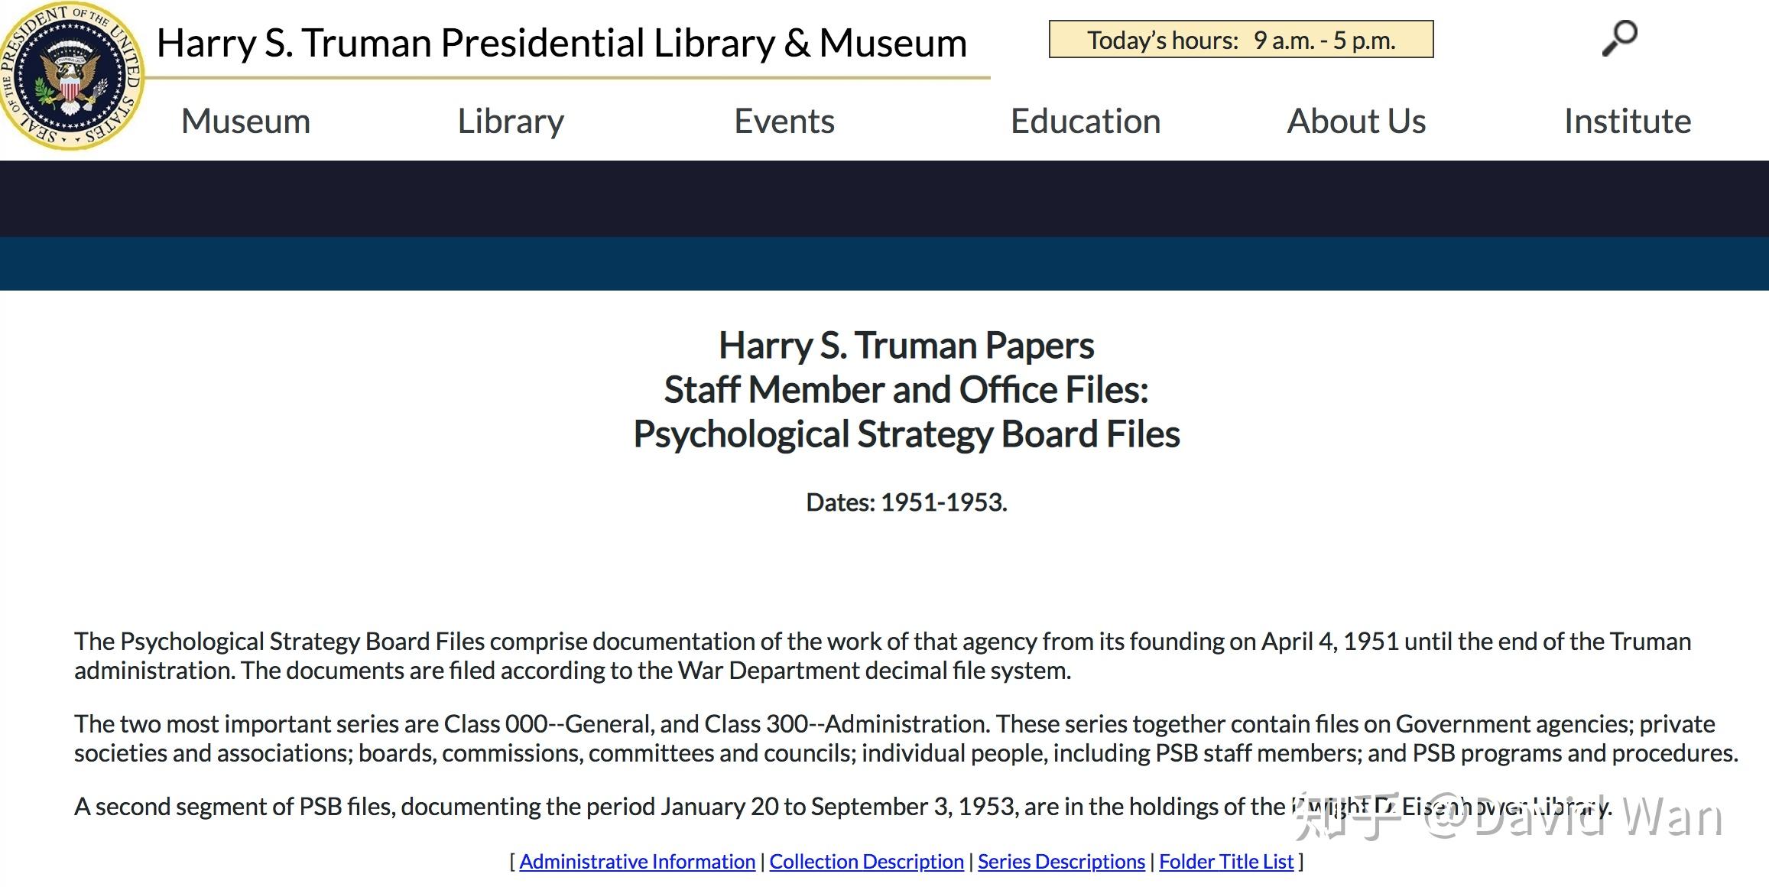Open the search magnifier icon
The image size is (1769, 887).
click(1619, 38)
